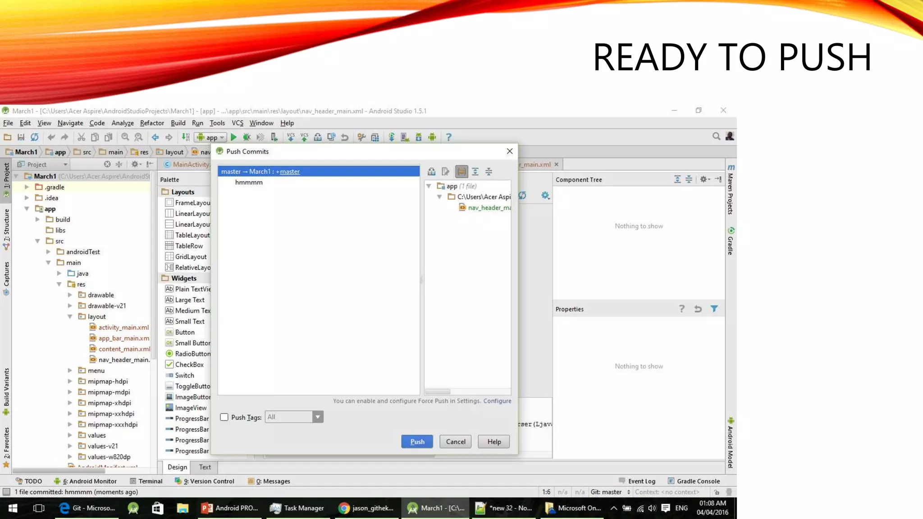Select the hmmmm commit in the push list
The image size is (923, 519).
pyautogui.click(x=249, y=182)
